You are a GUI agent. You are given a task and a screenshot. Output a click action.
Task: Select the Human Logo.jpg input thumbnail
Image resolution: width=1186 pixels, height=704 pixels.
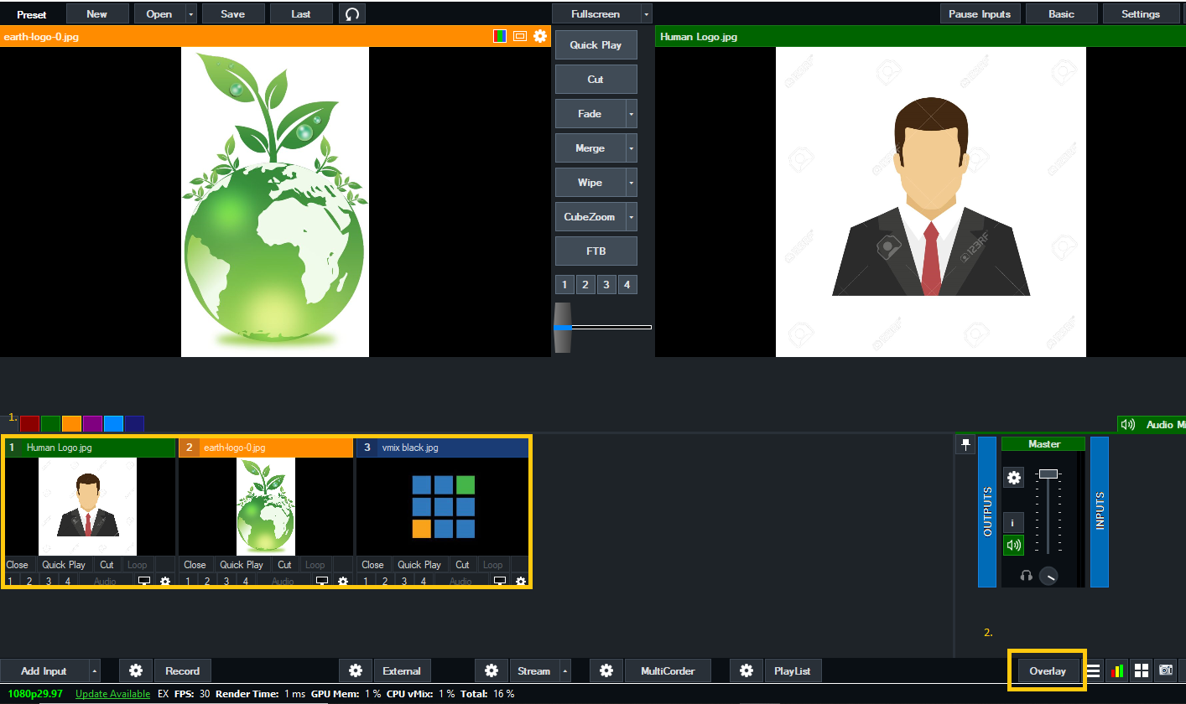click(88, 506)
